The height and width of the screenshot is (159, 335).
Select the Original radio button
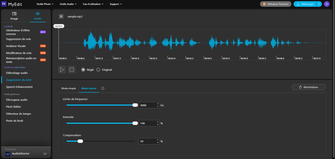tap(98, 70)
